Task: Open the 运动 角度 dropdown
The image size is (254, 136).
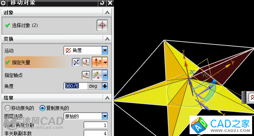Action: 86,51
